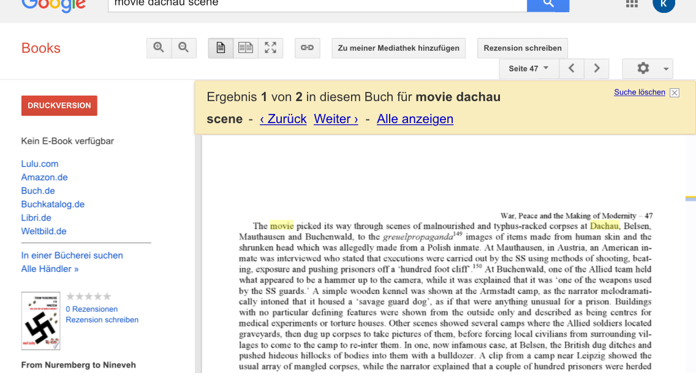
Task: Click the blue search button
Action: (548, 4)
